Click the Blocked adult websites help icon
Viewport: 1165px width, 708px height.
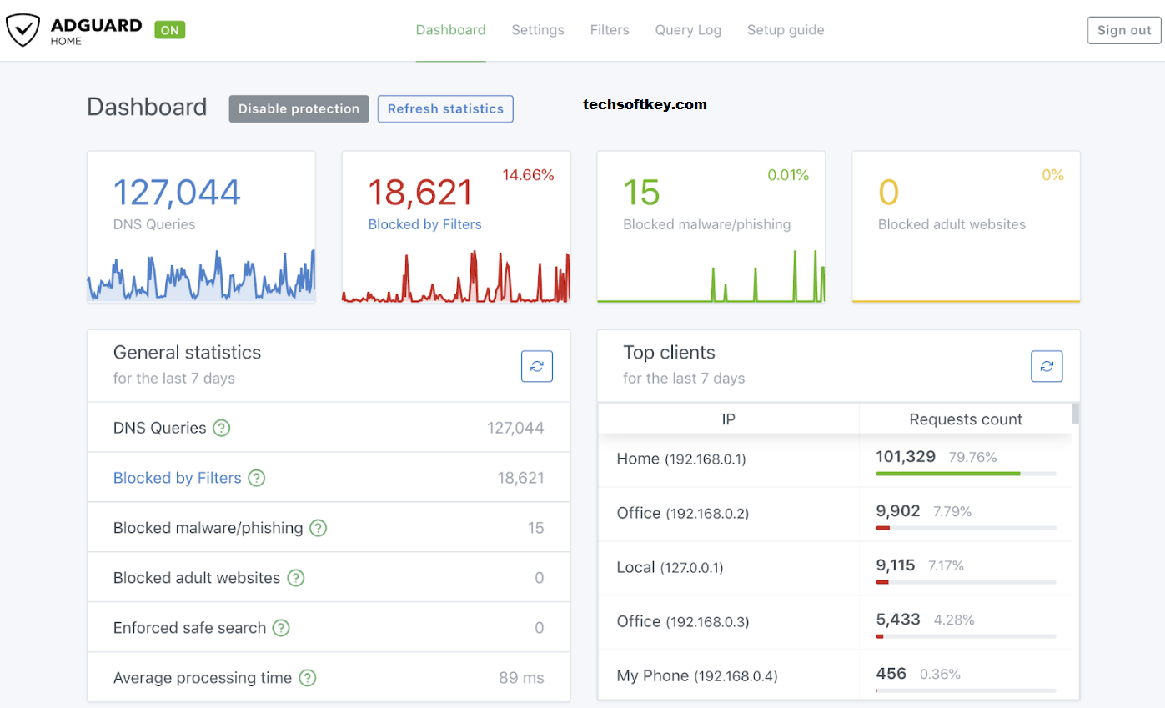pos(295,578)
